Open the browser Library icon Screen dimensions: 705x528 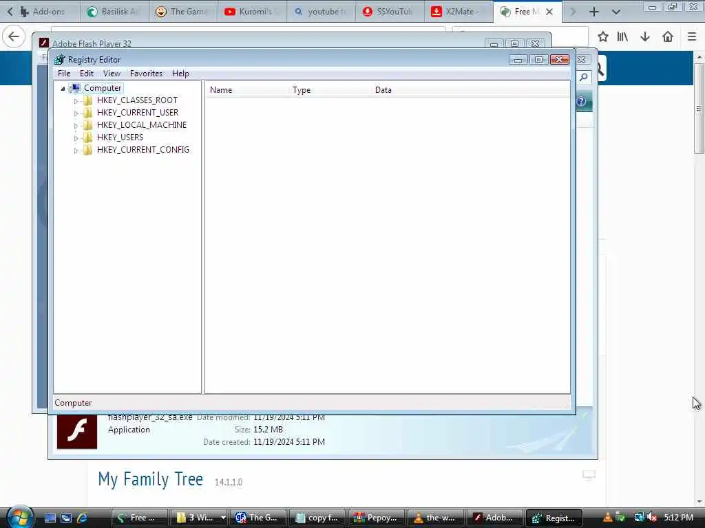(x=622, y=36)
